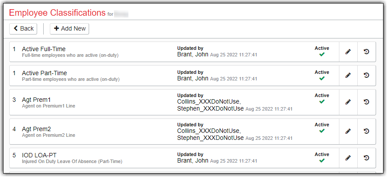The width and height of the screenshot is (387, 177).
Task: Click the Active checkmark for IOD LOA-PT
Action: pos(322,160)
